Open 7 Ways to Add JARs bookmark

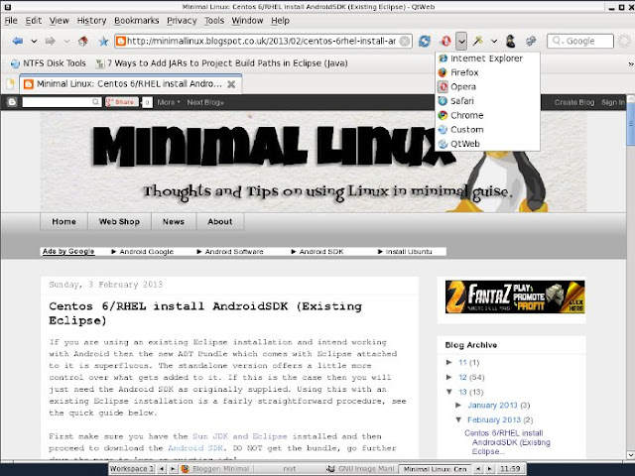point(221,63)
